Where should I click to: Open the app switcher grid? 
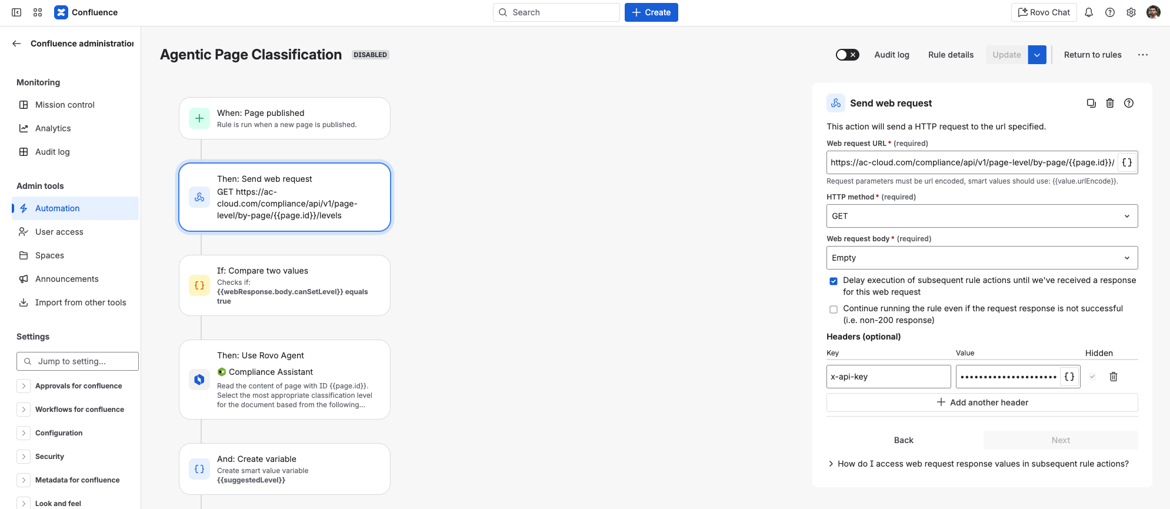pos(38,12)
